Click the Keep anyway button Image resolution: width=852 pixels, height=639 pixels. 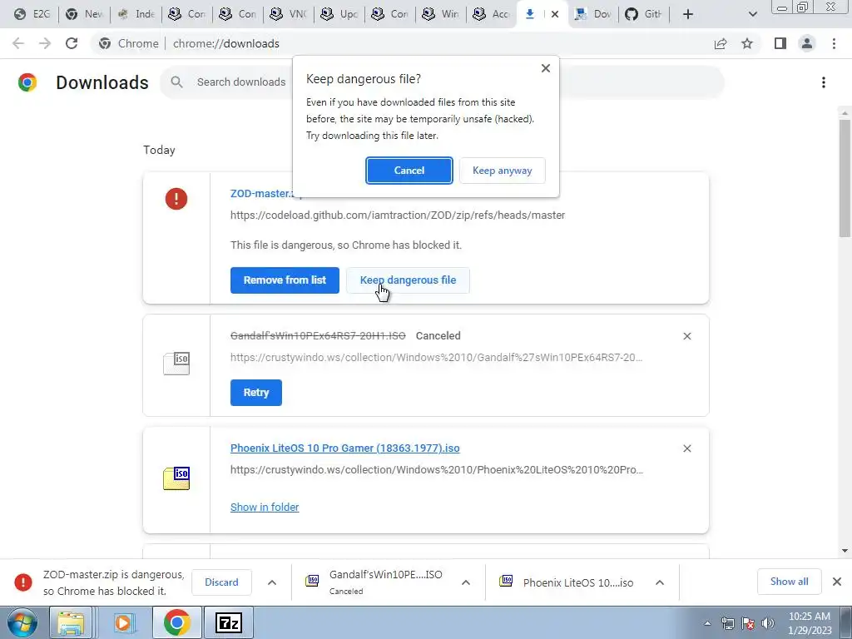click(x=502, y=171)
